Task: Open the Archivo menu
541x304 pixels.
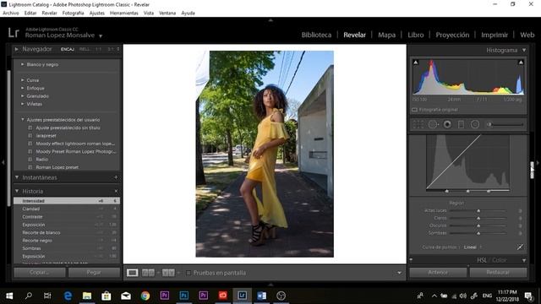Action: click(x=11, y=14)
